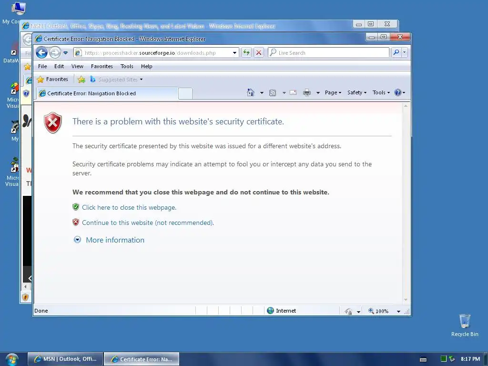Screen dimensions: 488x366
Task: Click the network tray icon
Action: (452, 359)
